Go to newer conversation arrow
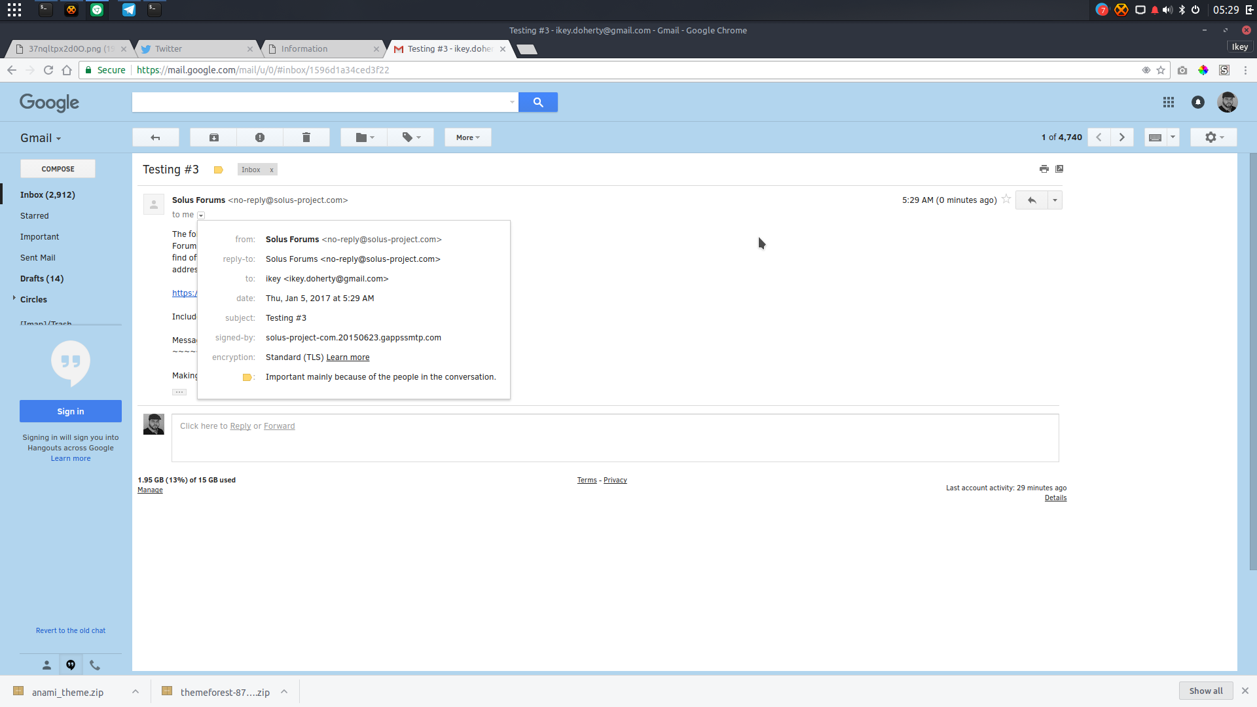 pos(1099,137)
